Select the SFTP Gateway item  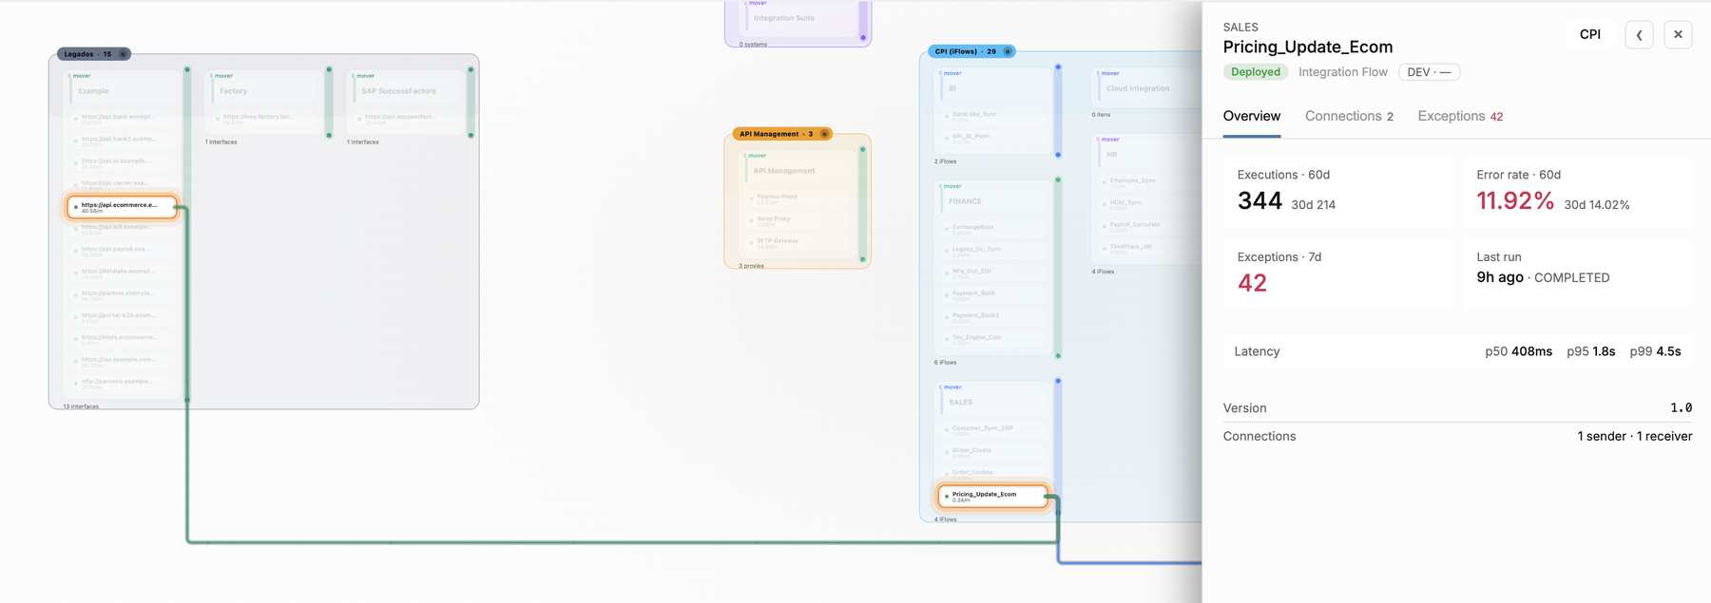pyautogui.click(x=798, y=243)
